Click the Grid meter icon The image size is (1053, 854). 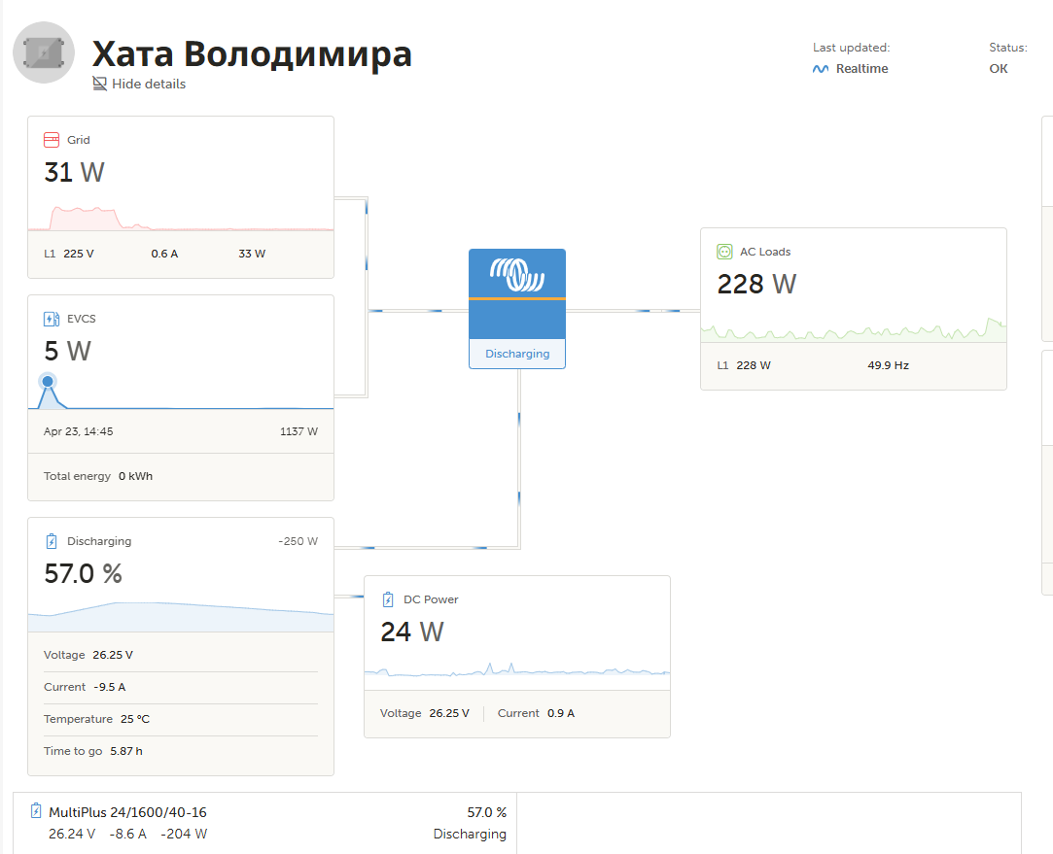[x=52, y=140]
